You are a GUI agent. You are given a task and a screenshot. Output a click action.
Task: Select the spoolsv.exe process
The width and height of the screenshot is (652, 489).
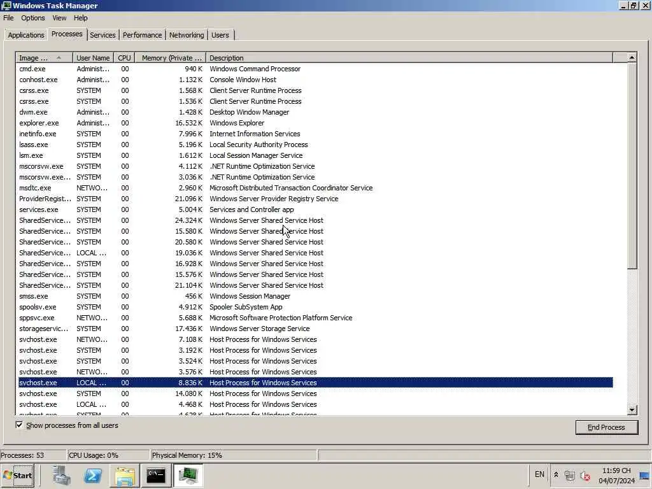pos(315,306)
